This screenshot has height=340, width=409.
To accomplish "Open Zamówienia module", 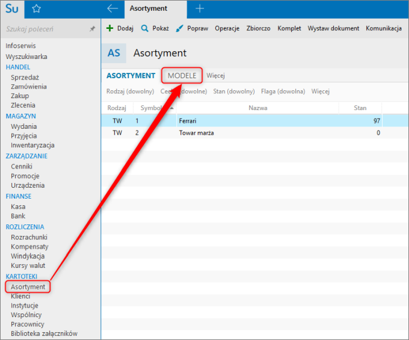I will click(x=29, y=87).
